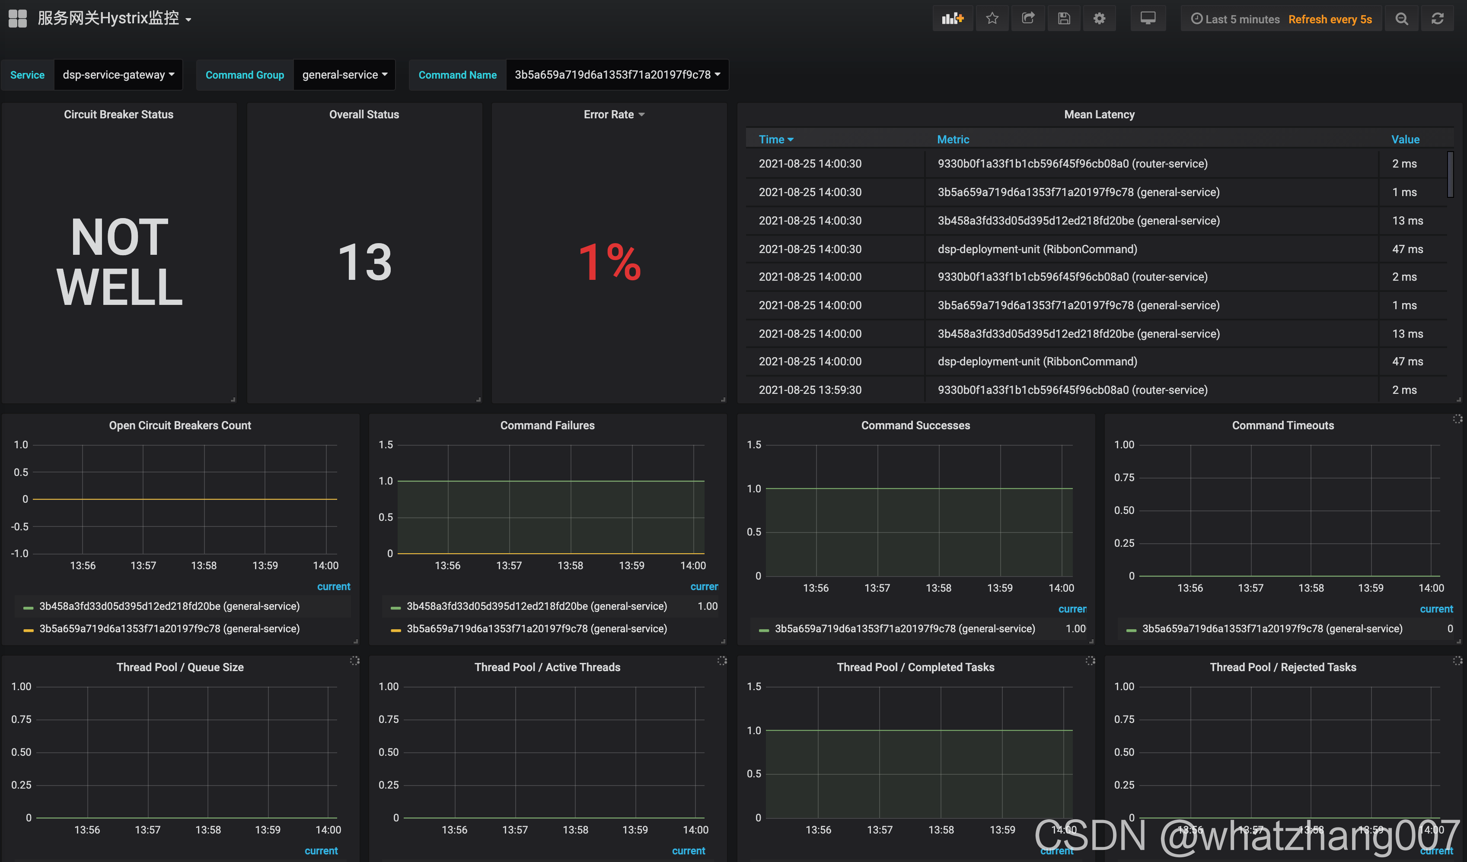Toggle 3b5a659a series in Open Circuit Breakers legend

(169, 629)
